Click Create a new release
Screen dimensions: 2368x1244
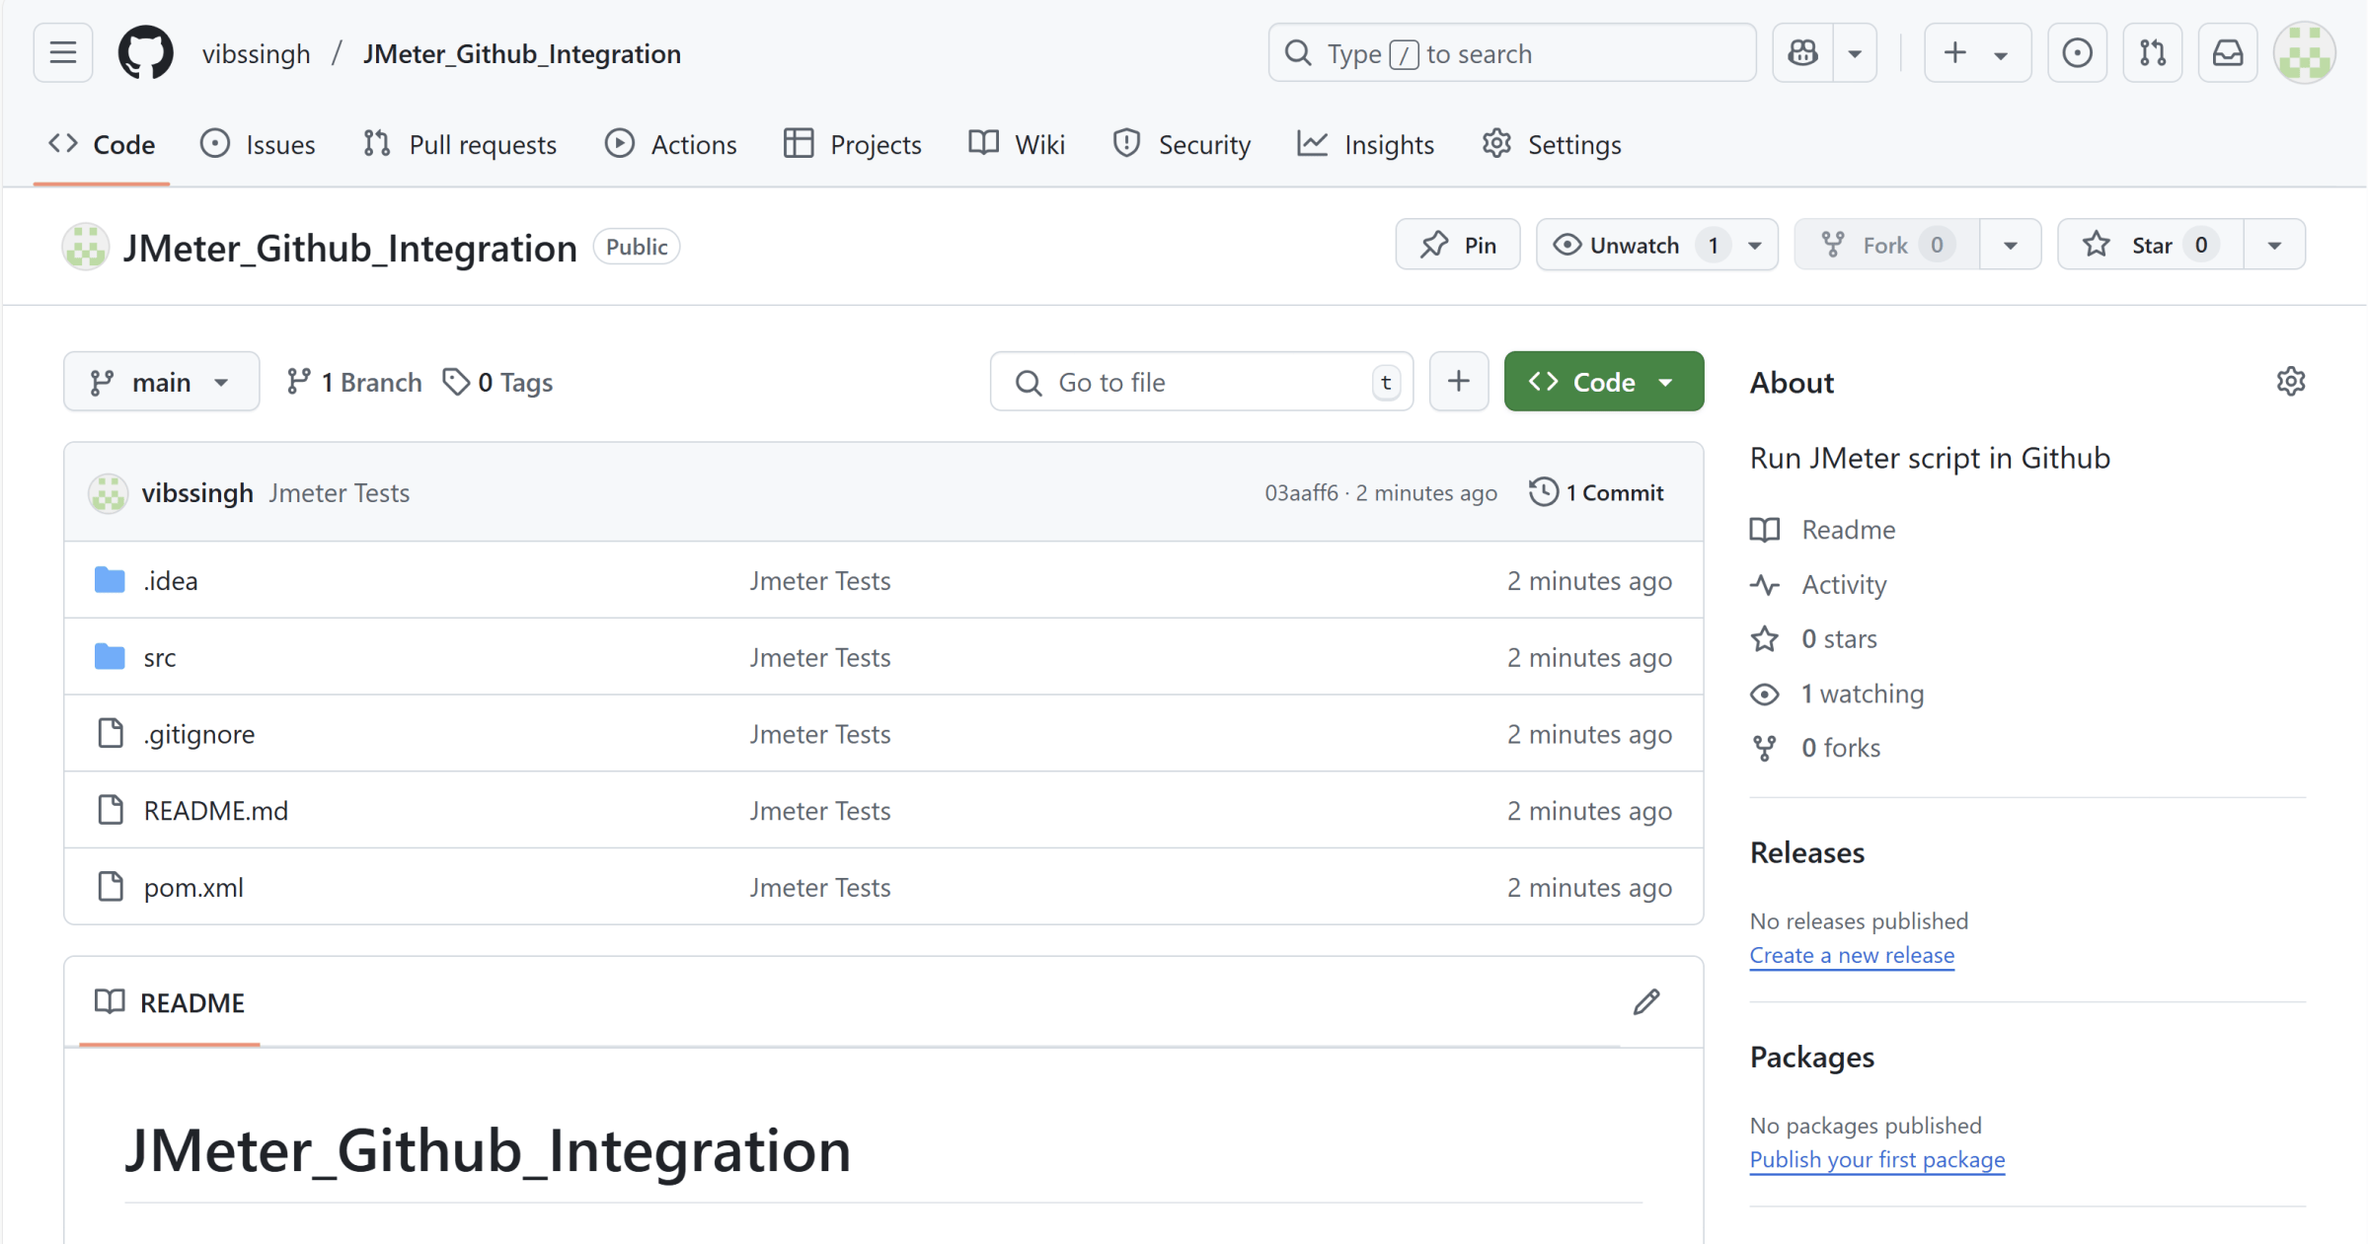point(1852,955)
